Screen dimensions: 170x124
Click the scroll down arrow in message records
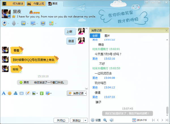(x=167, y=115)
